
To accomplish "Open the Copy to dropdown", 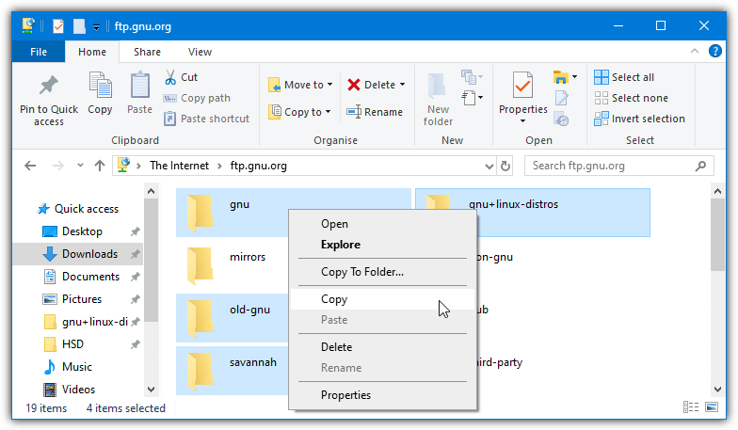I will (x=328, y=112).
